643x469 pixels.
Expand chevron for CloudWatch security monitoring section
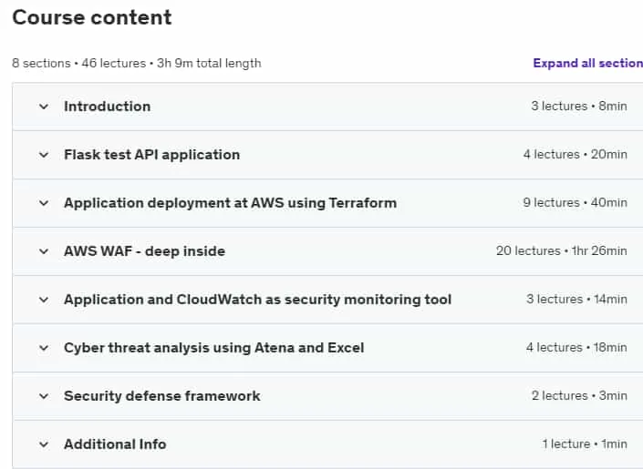pyautogui.click(x=44, y=300)
